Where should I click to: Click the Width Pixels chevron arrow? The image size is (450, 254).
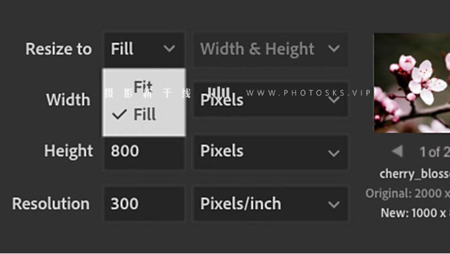(334, 100)
